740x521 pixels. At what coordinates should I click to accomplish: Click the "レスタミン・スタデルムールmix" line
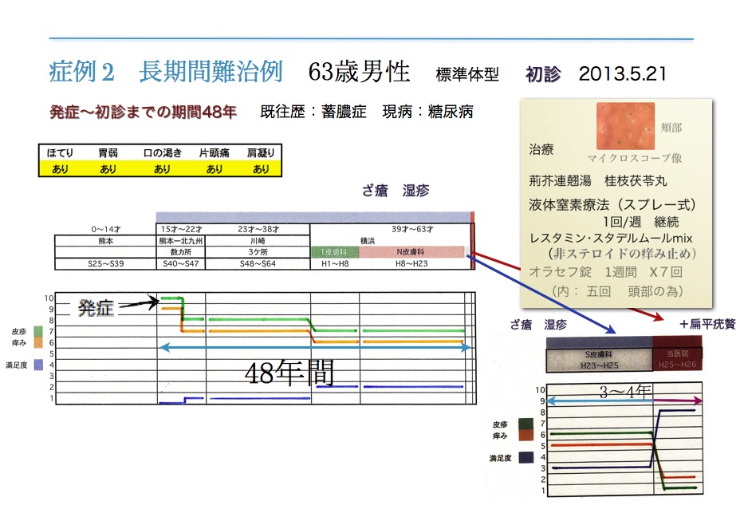[611, 238]
